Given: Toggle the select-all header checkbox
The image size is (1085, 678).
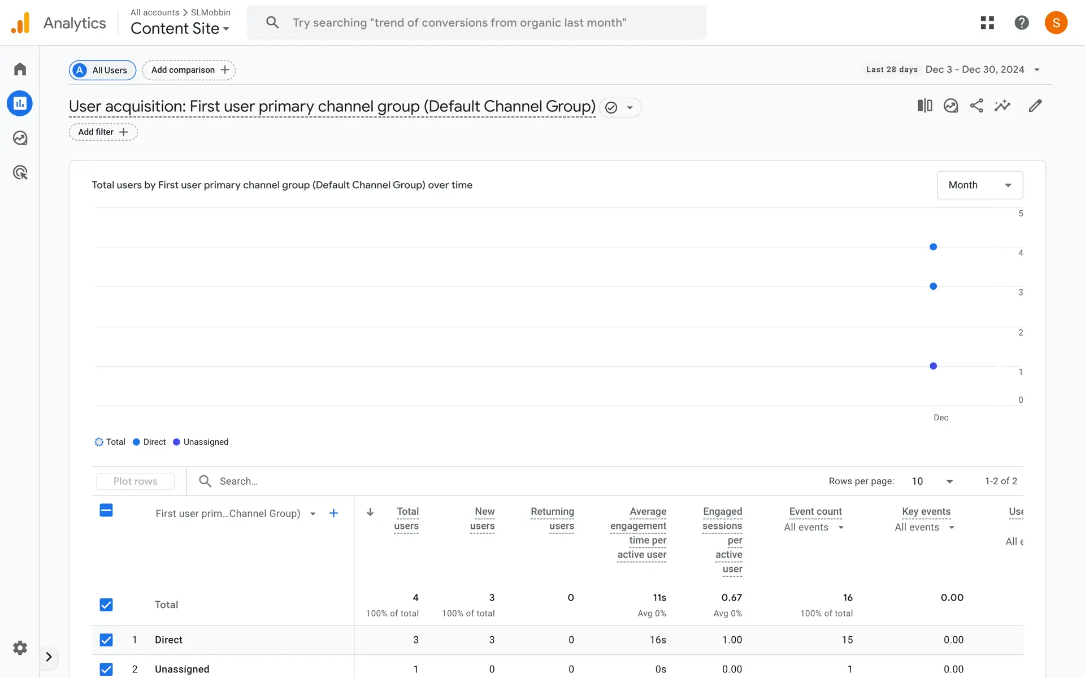Looking at the screenshot, I should (106, 510).
